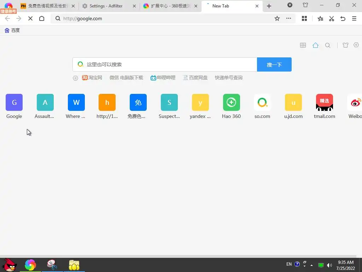
Task: Close the Settings - Adfilter tab
Action: (x=134, y=6)
